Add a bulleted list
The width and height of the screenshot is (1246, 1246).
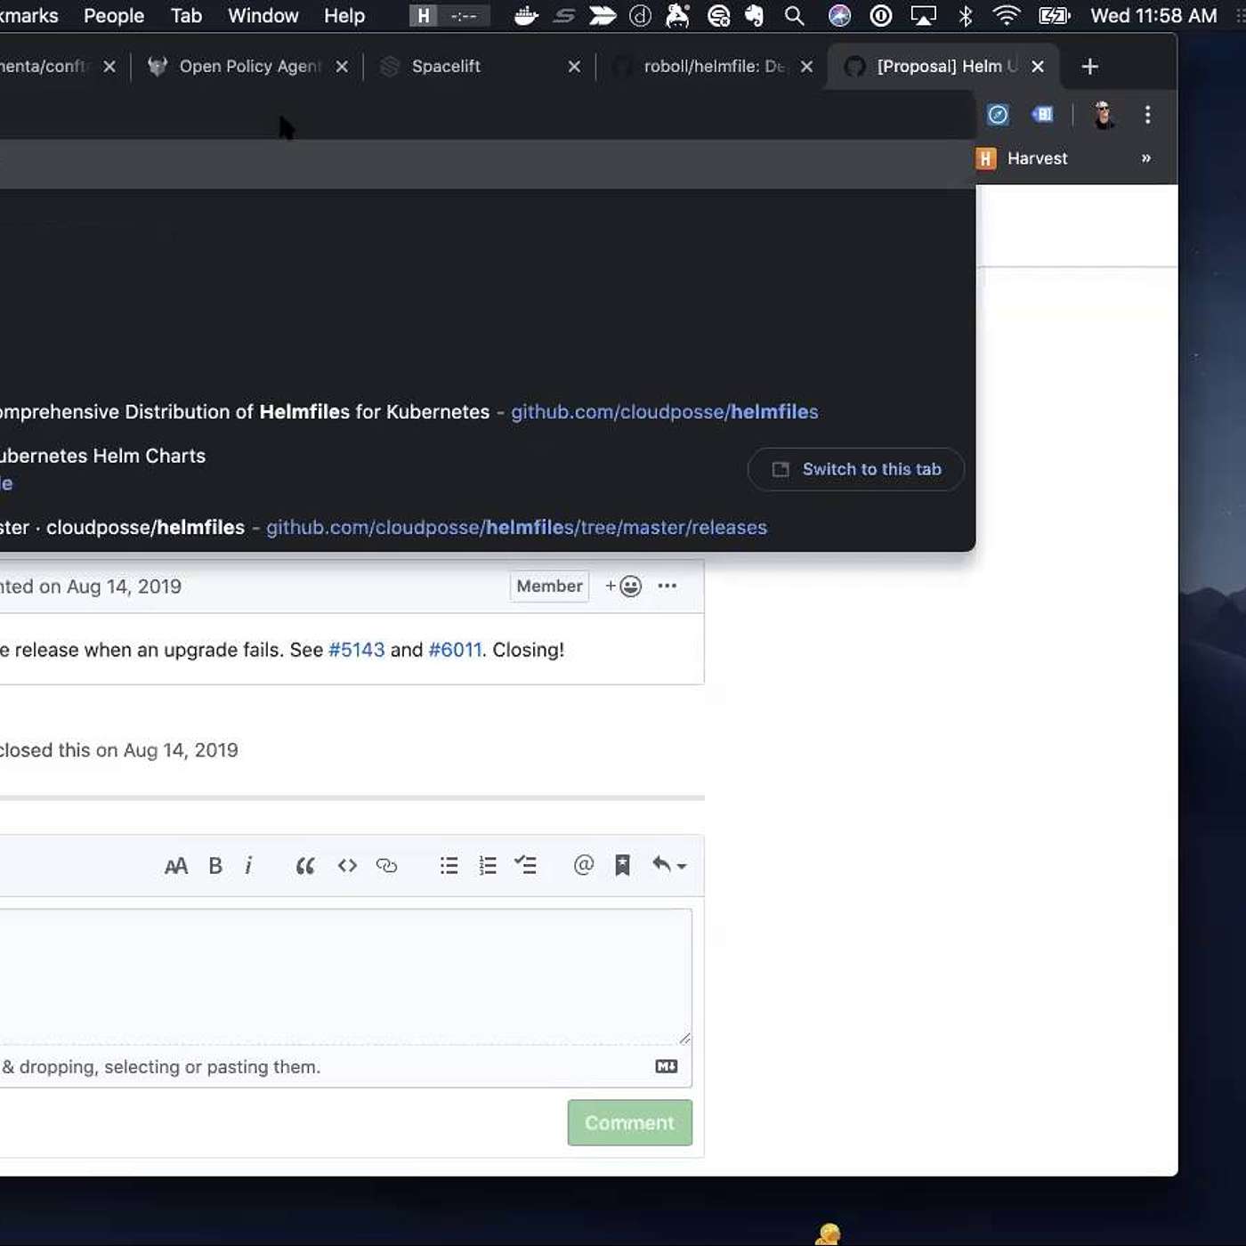coord(449,866)
